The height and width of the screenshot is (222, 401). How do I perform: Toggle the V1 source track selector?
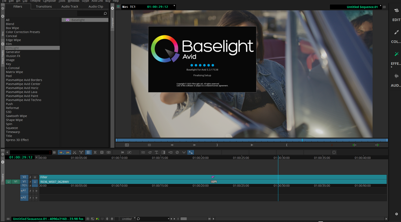coord(16,182)
